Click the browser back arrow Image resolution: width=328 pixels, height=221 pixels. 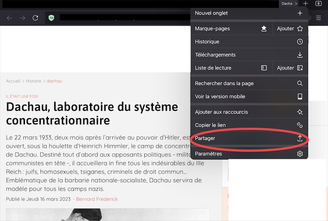pyautogui.click(x=9, y=18)
